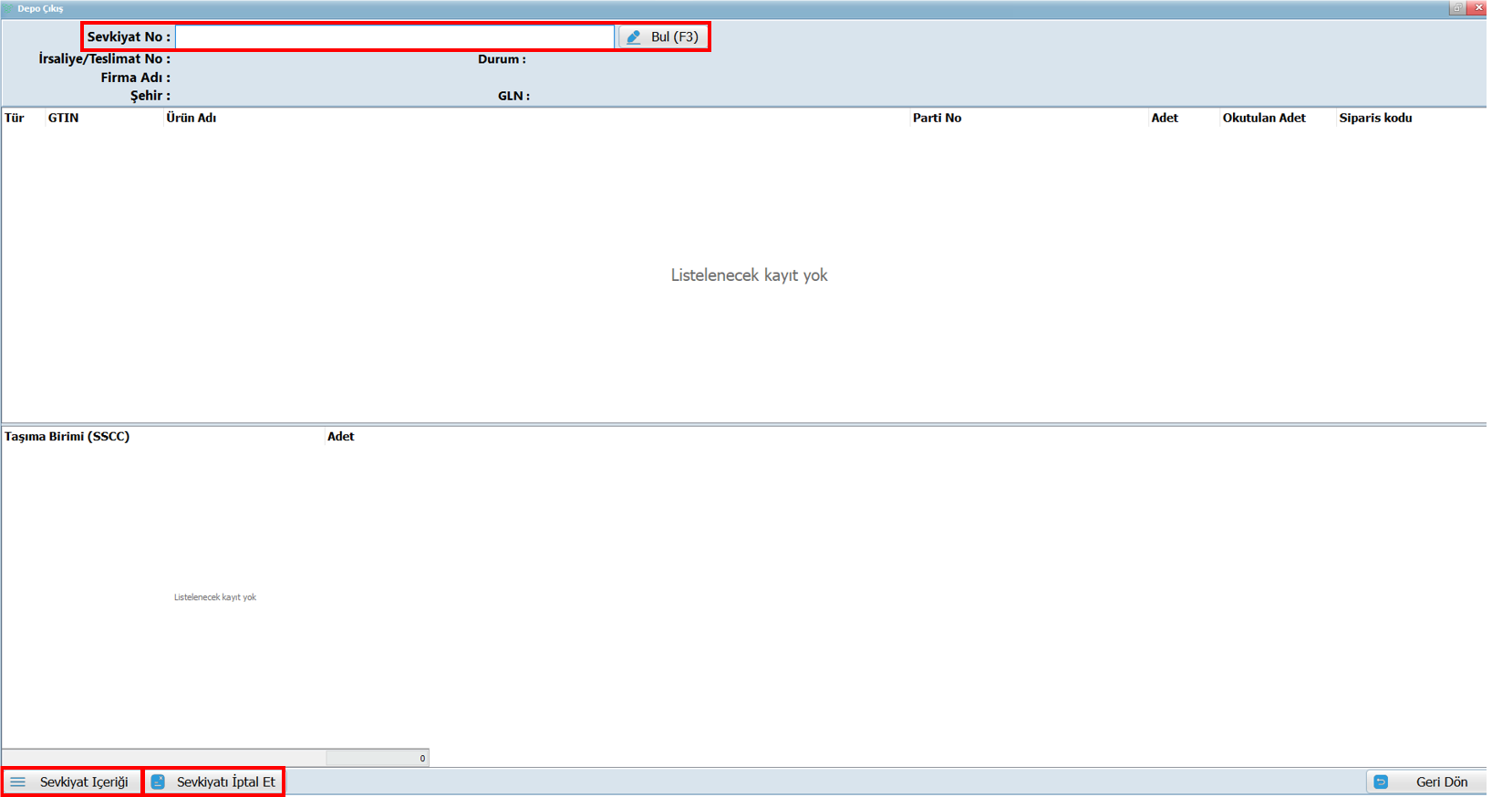This screenshot has height=797, width=1492.
Task: Sort the list by the Tür column
Action: coord(15,118)
